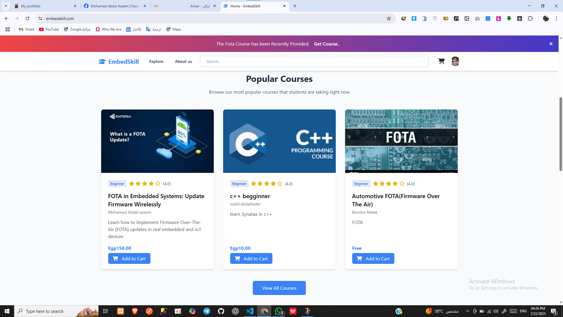The height and width of the screenshot is (317, 563).
Task: Open the shopping cart icon in header
Action: (x=441, y=61)
